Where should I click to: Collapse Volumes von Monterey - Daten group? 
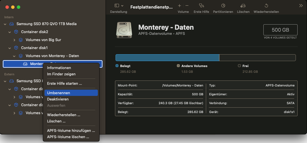(x=14, y=56)
